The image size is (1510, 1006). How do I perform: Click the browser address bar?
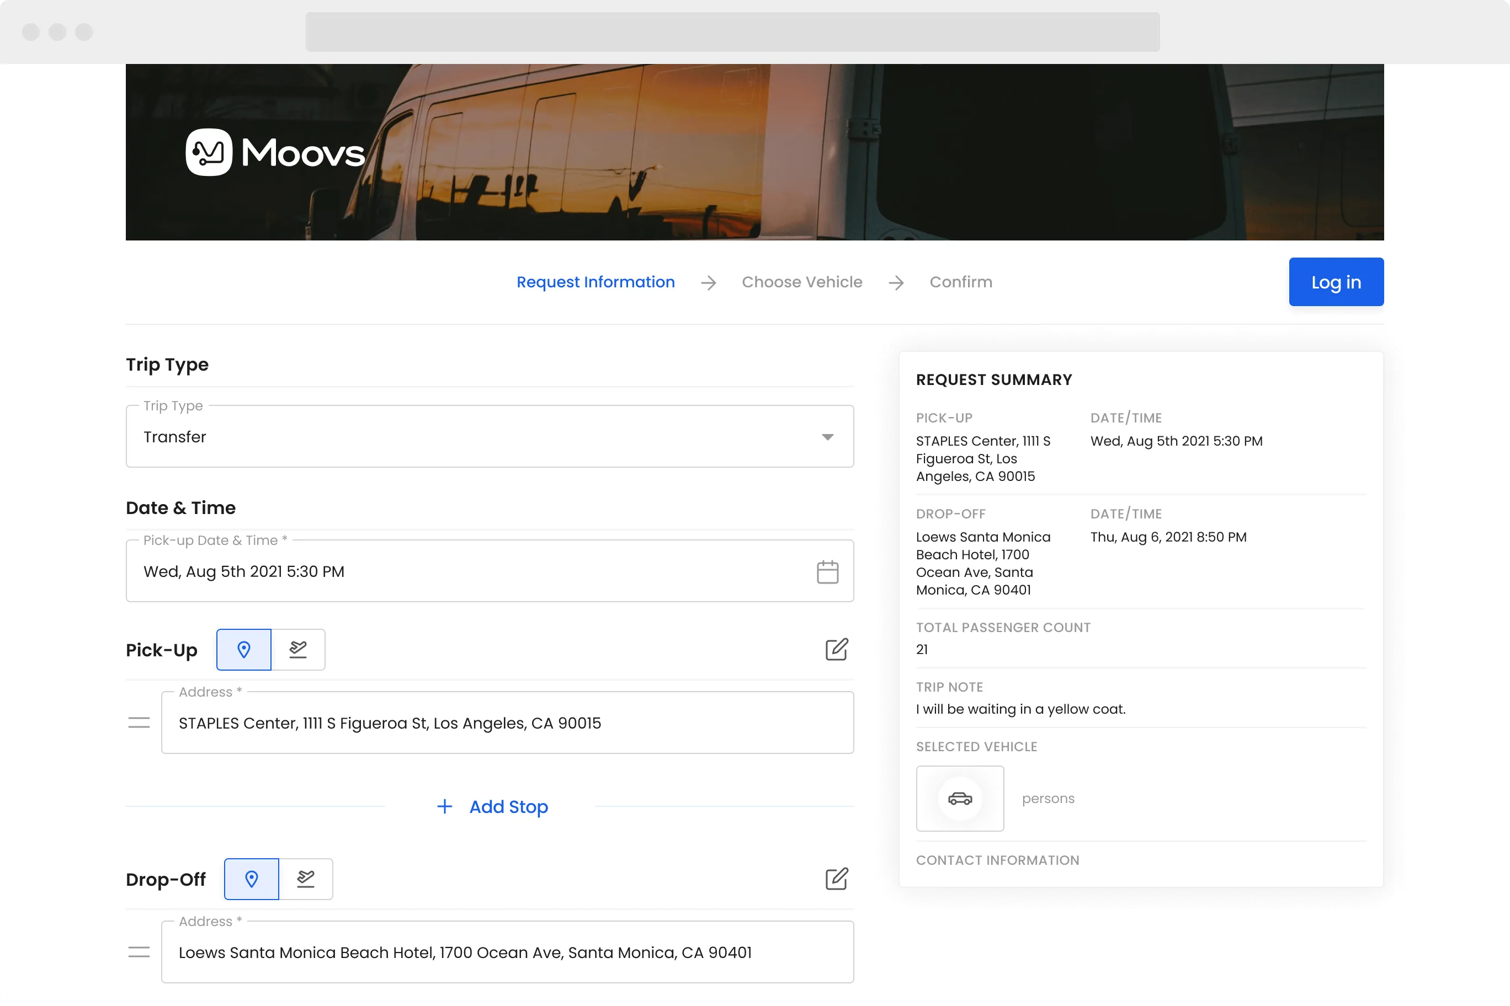[x=732, y=31]
